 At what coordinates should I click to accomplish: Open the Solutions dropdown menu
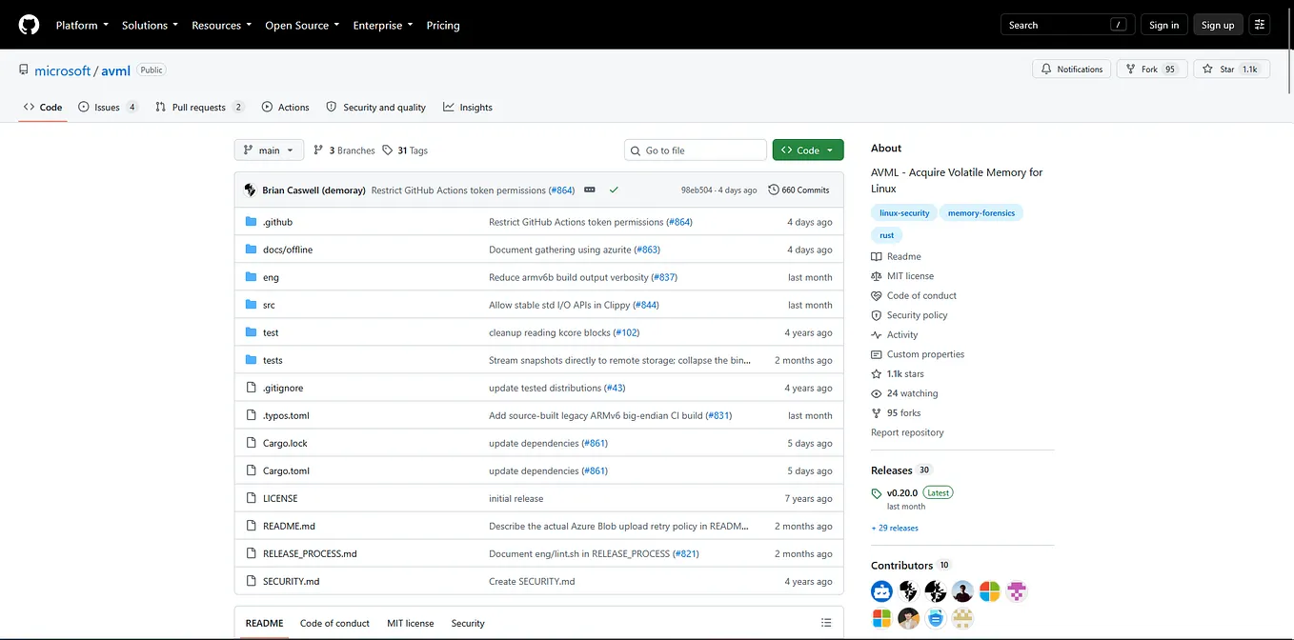click(150, 26)
